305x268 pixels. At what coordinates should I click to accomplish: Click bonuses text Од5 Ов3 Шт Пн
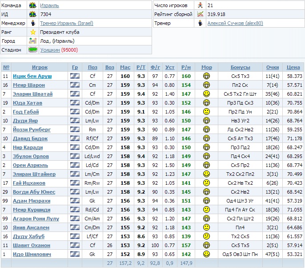coord(240,254)
